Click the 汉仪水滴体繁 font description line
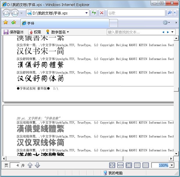The width and height of the screenshot is (180, 177). [95, 150]
